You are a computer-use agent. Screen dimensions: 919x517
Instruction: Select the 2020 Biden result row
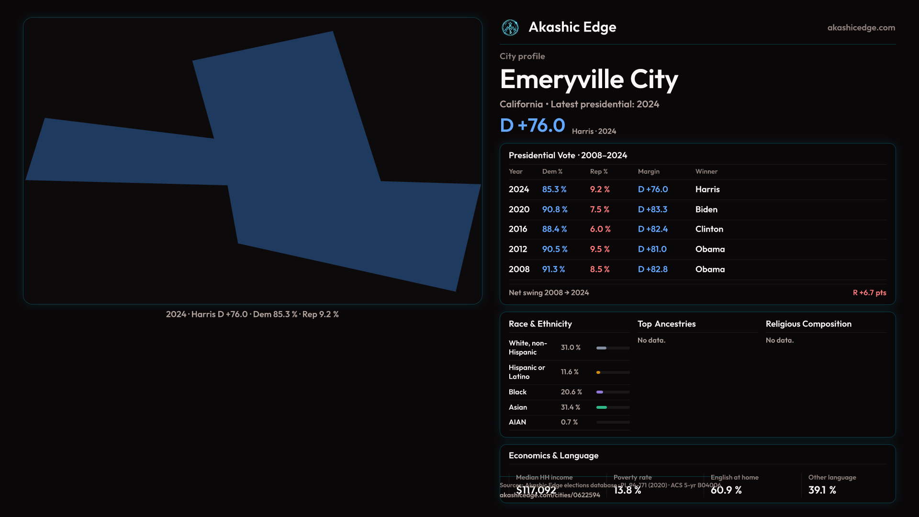pos(697,210)
